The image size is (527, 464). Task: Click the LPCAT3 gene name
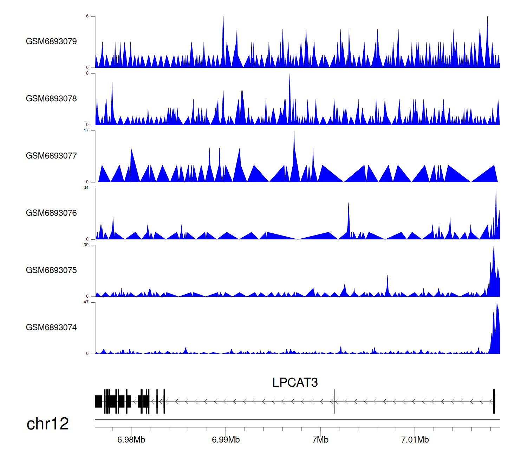pos(295,382)
